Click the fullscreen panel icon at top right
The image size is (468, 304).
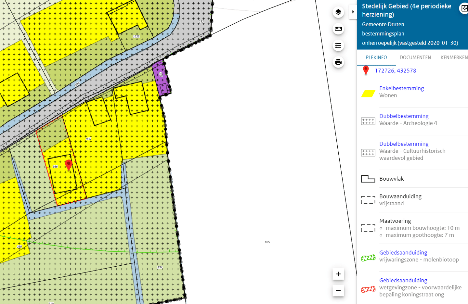click(x=464, y=8)
